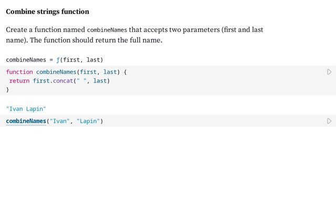Click the last parameter in the function signature

point(110,72)
